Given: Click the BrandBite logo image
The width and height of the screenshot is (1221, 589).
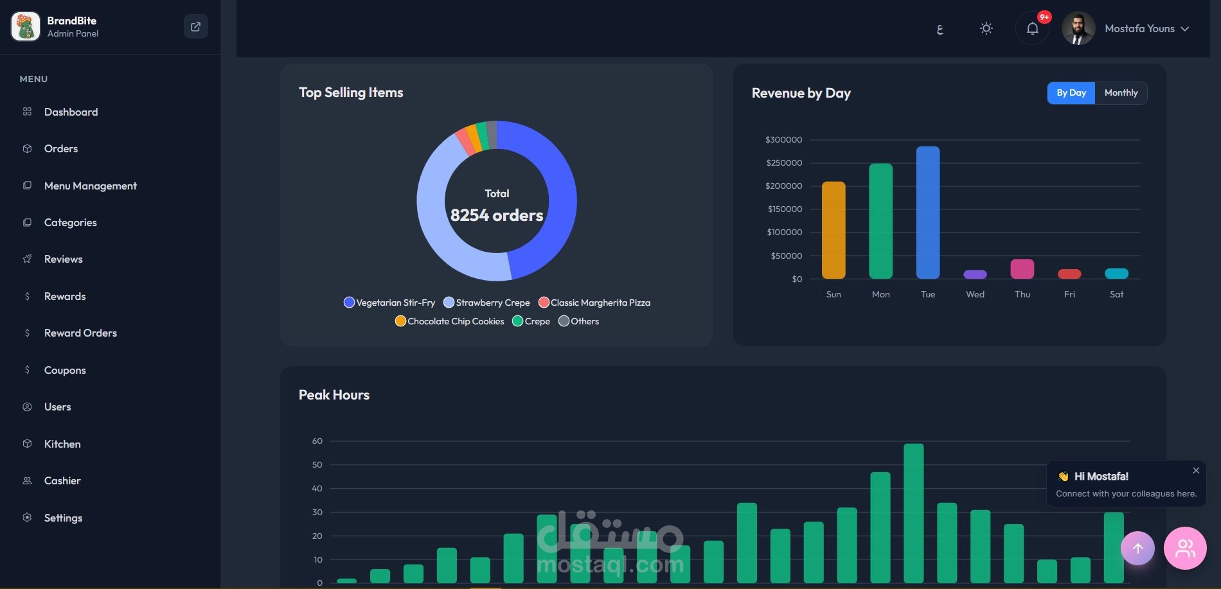Looking at the screenshot, I should [26, 26].
